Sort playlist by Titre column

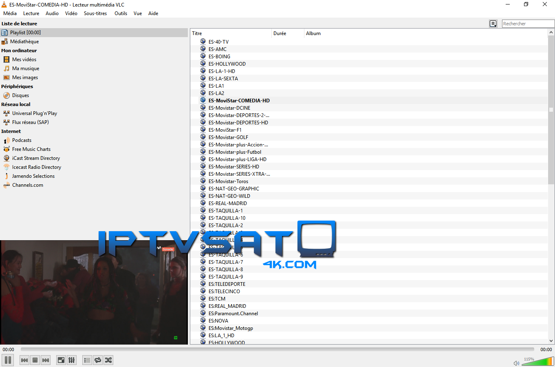point(231,33)
